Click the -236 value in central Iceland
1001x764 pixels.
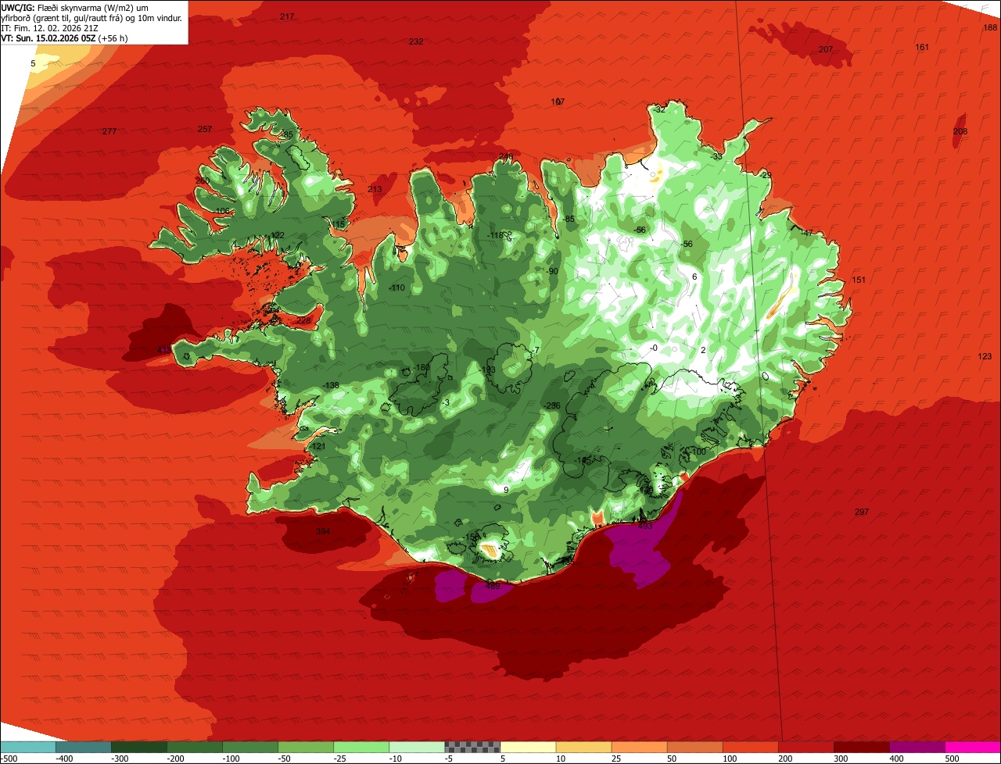pyautogui.click(x=552, y=405)
